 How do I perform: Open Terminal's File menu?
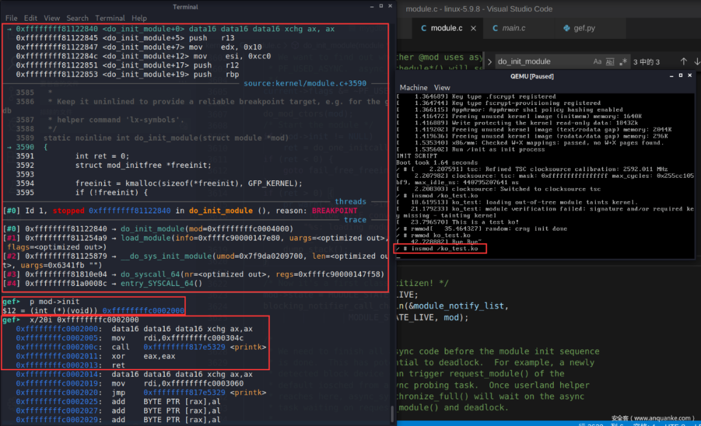click(11, 18)
